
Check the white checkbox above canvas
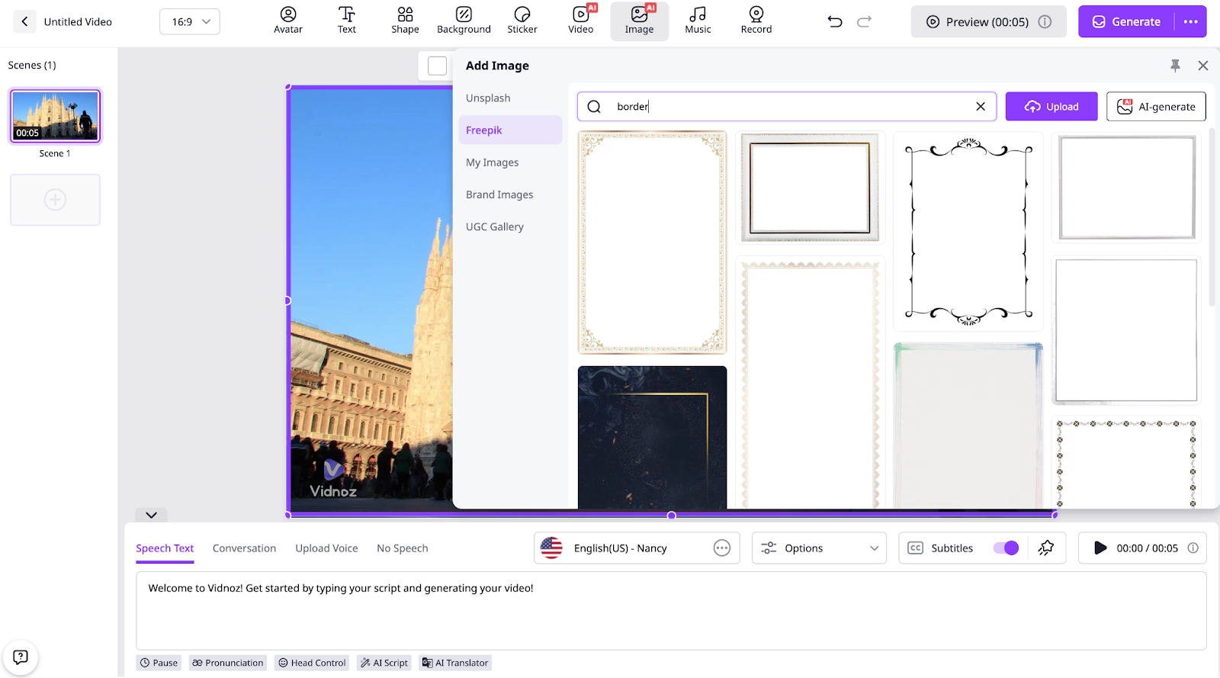[437, 66]
